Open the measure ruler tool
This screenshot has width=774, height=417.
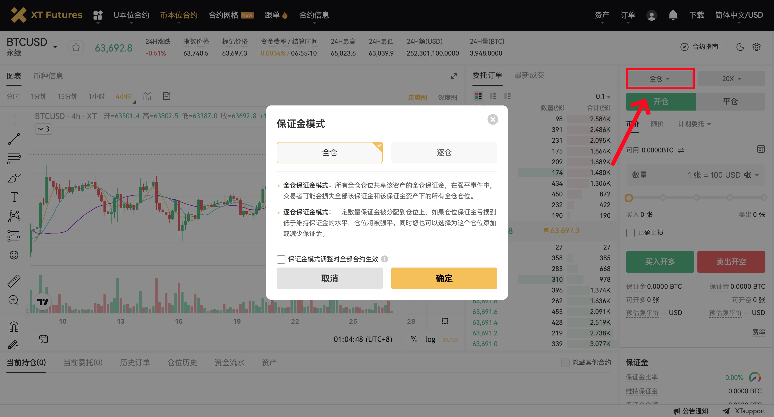pyautogui.click(x=13, y=281)
